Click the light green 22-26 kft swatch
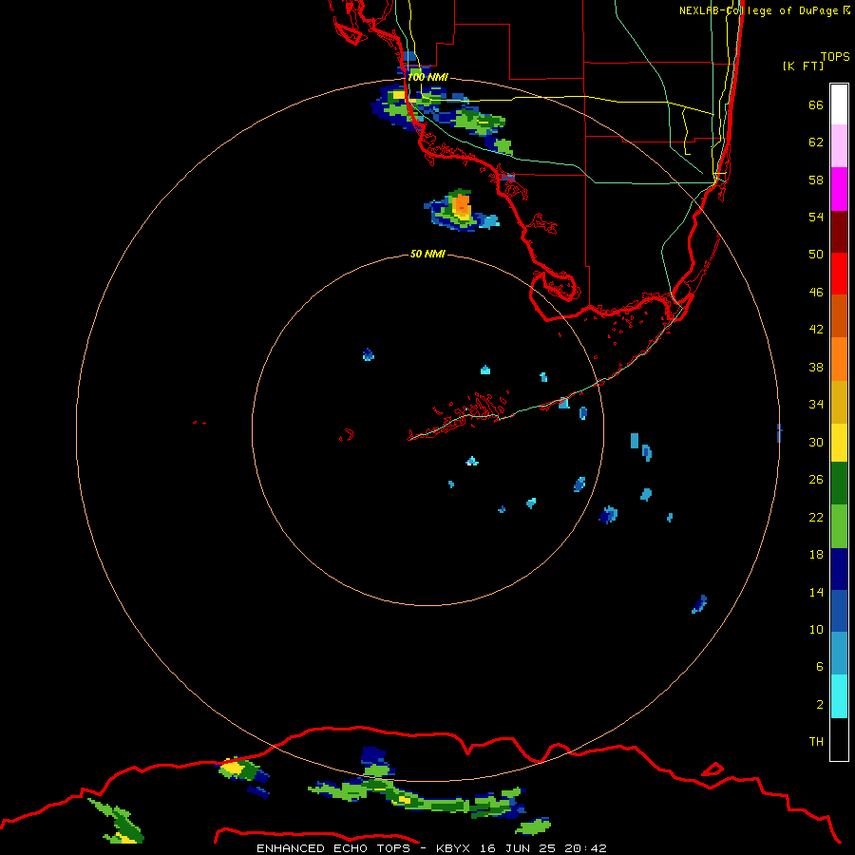 click(839, 525)
